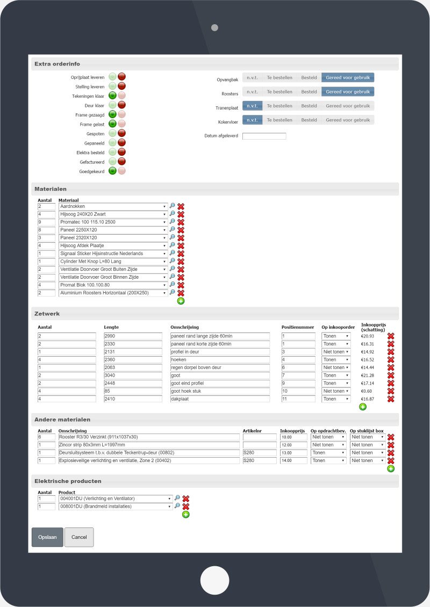Set Tranenplaat to Besteld

point(309,106)
